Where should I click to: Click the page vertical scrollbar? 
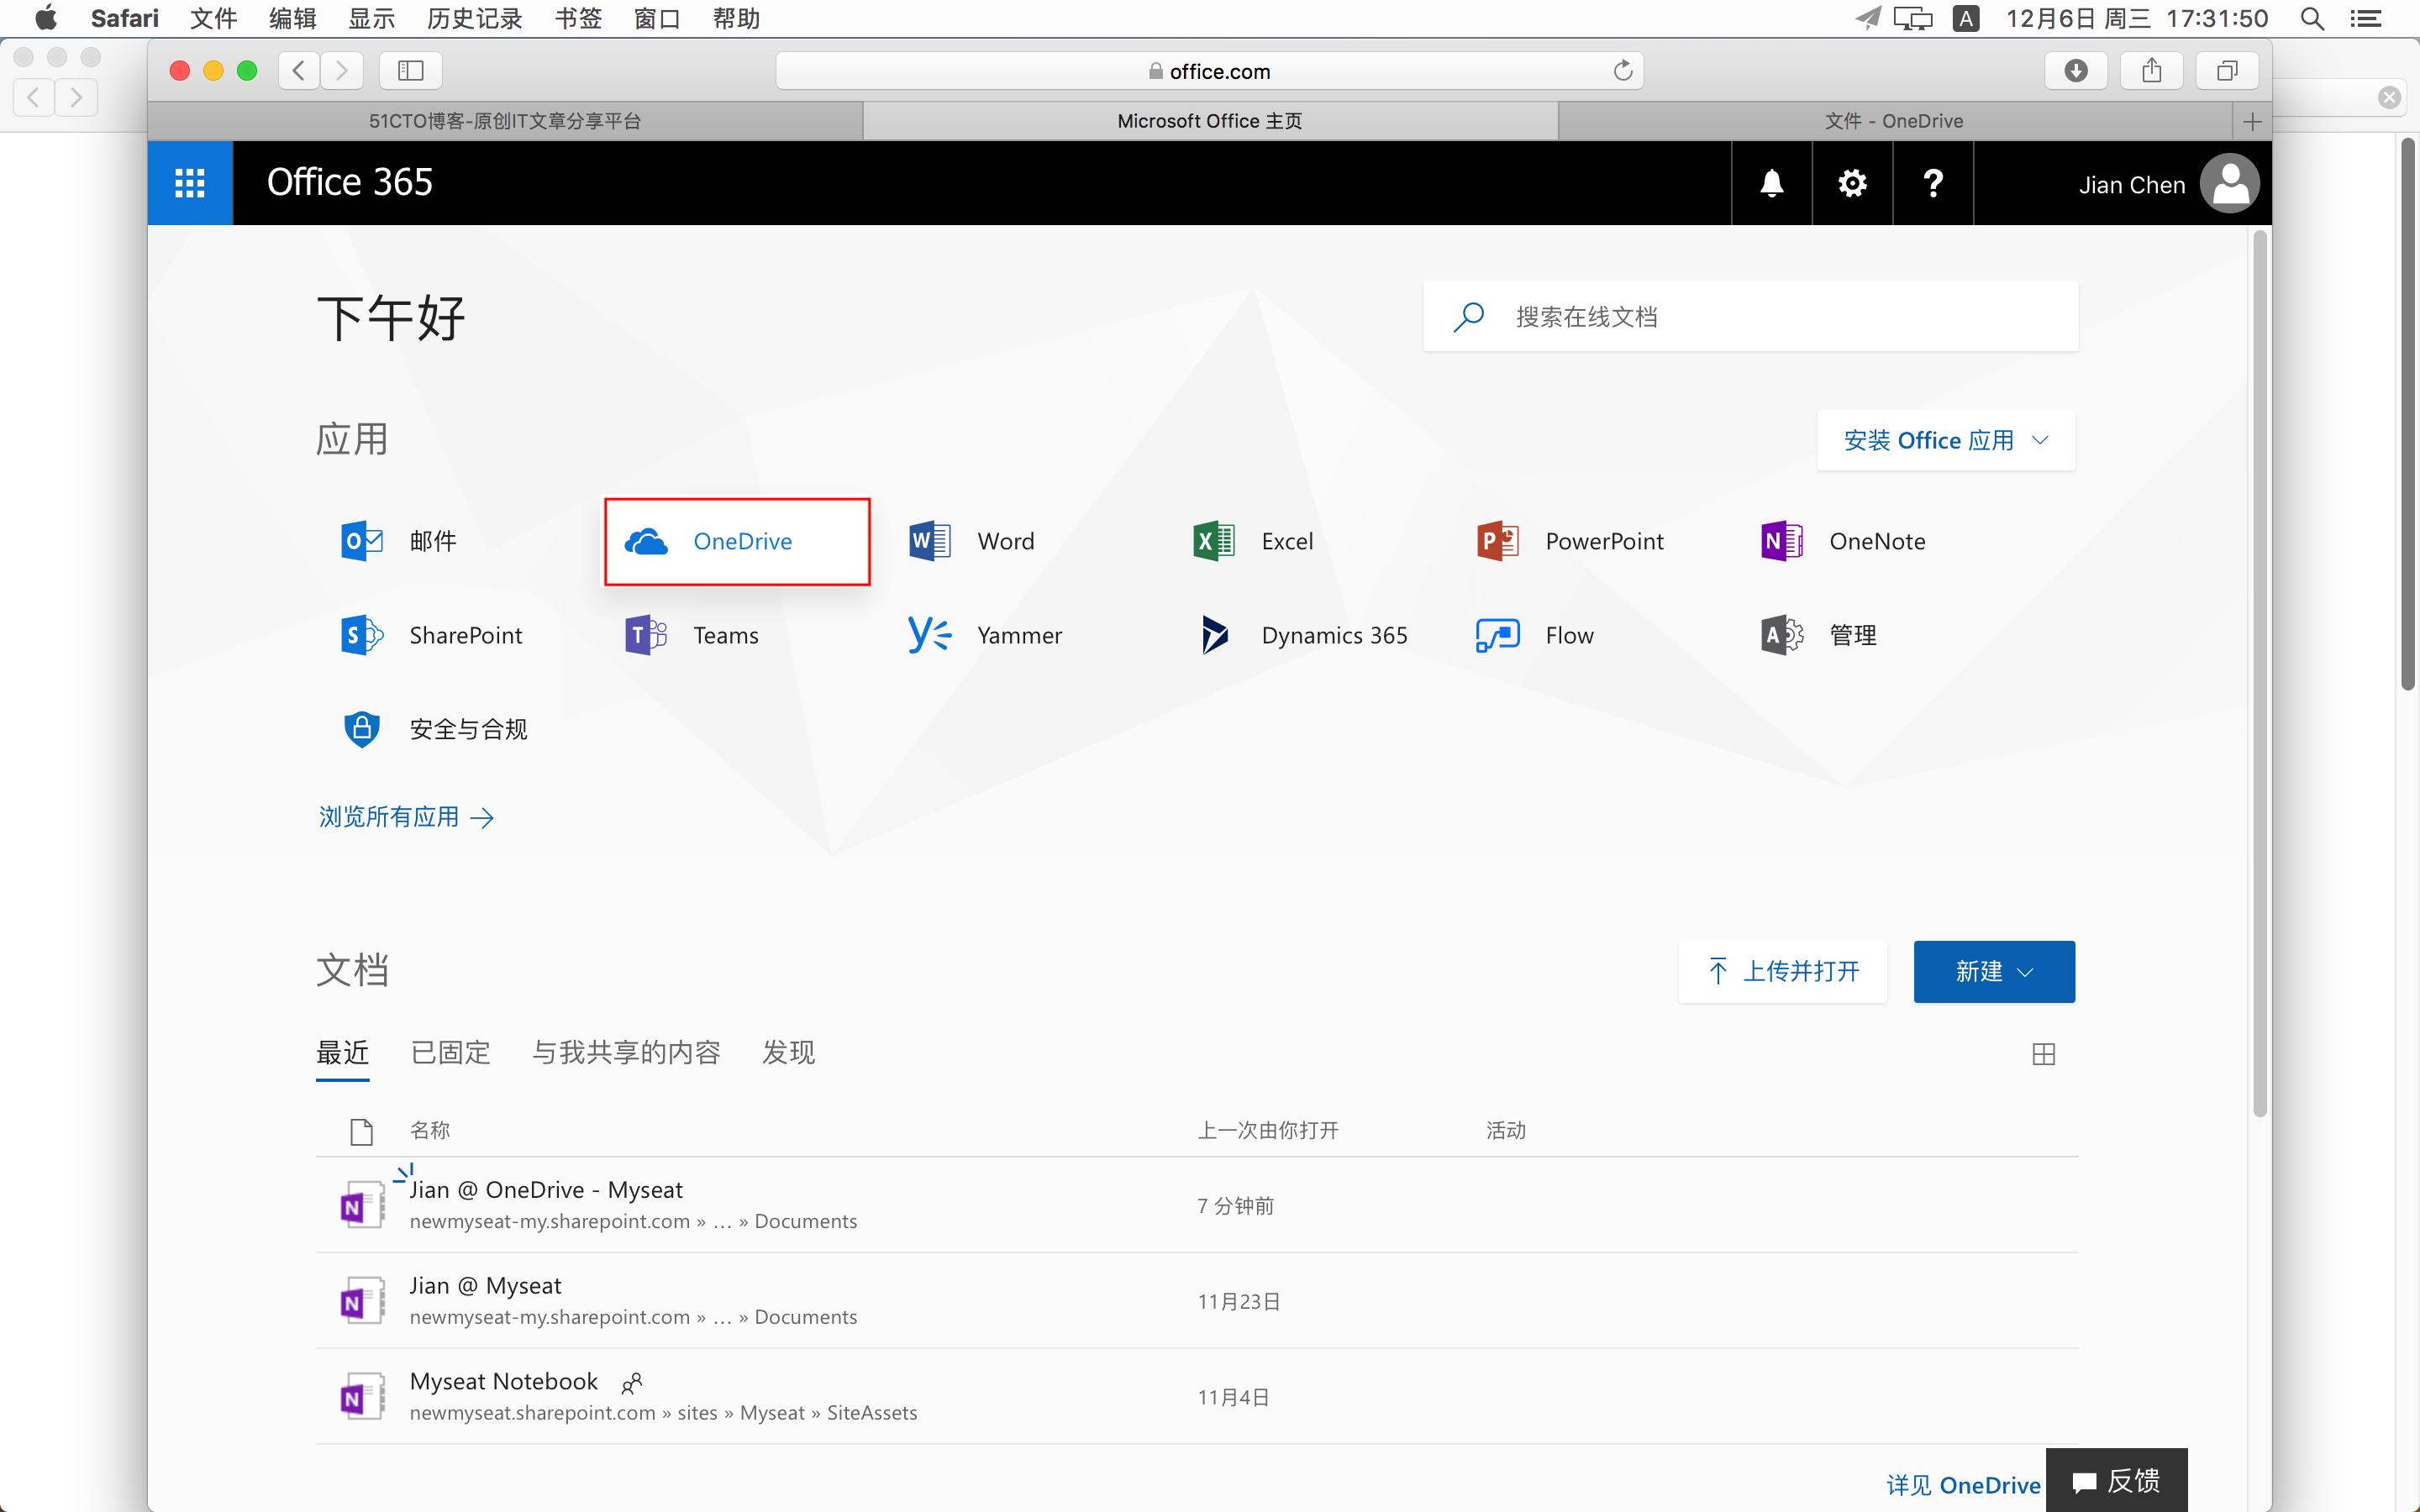tap(2259, 672)
